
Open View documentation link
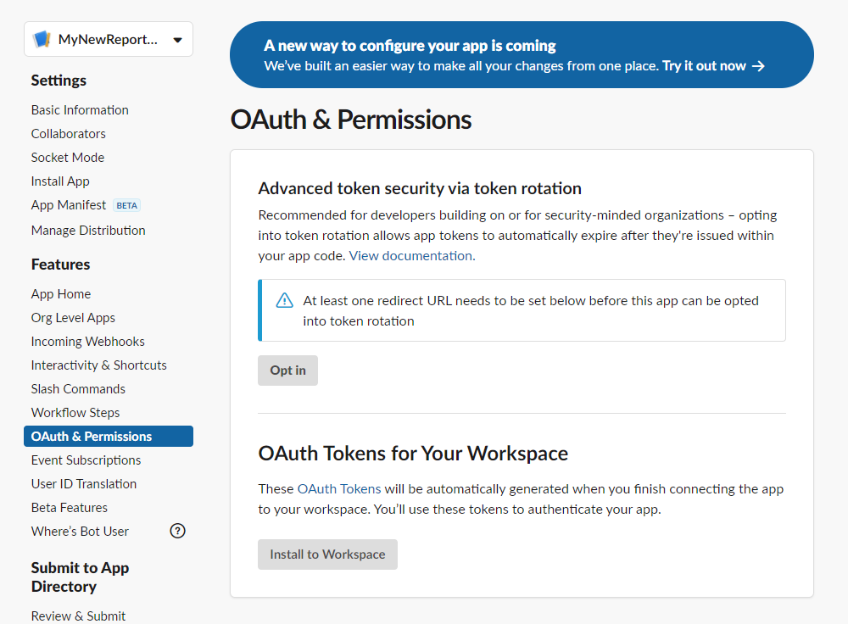pos(412,256)
